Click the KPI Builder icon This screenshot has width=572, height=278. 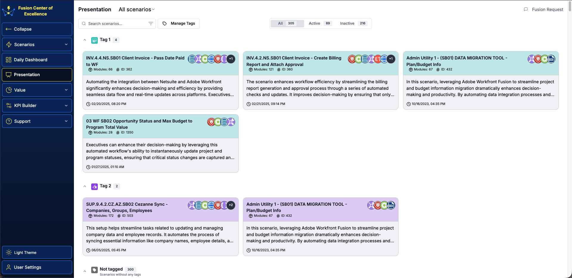[x=9, y=106]
